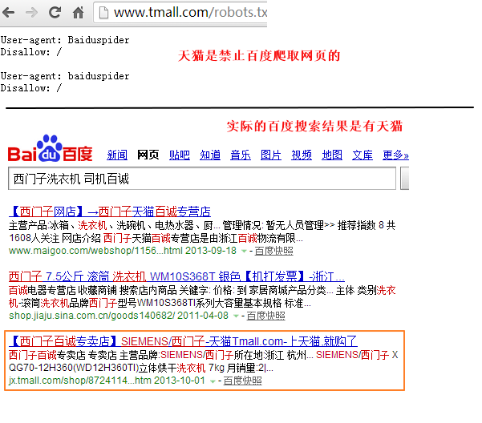This screenshot has height=423, width=482.
Task: Select the 网页 search tab
Action: coord(148,155)
